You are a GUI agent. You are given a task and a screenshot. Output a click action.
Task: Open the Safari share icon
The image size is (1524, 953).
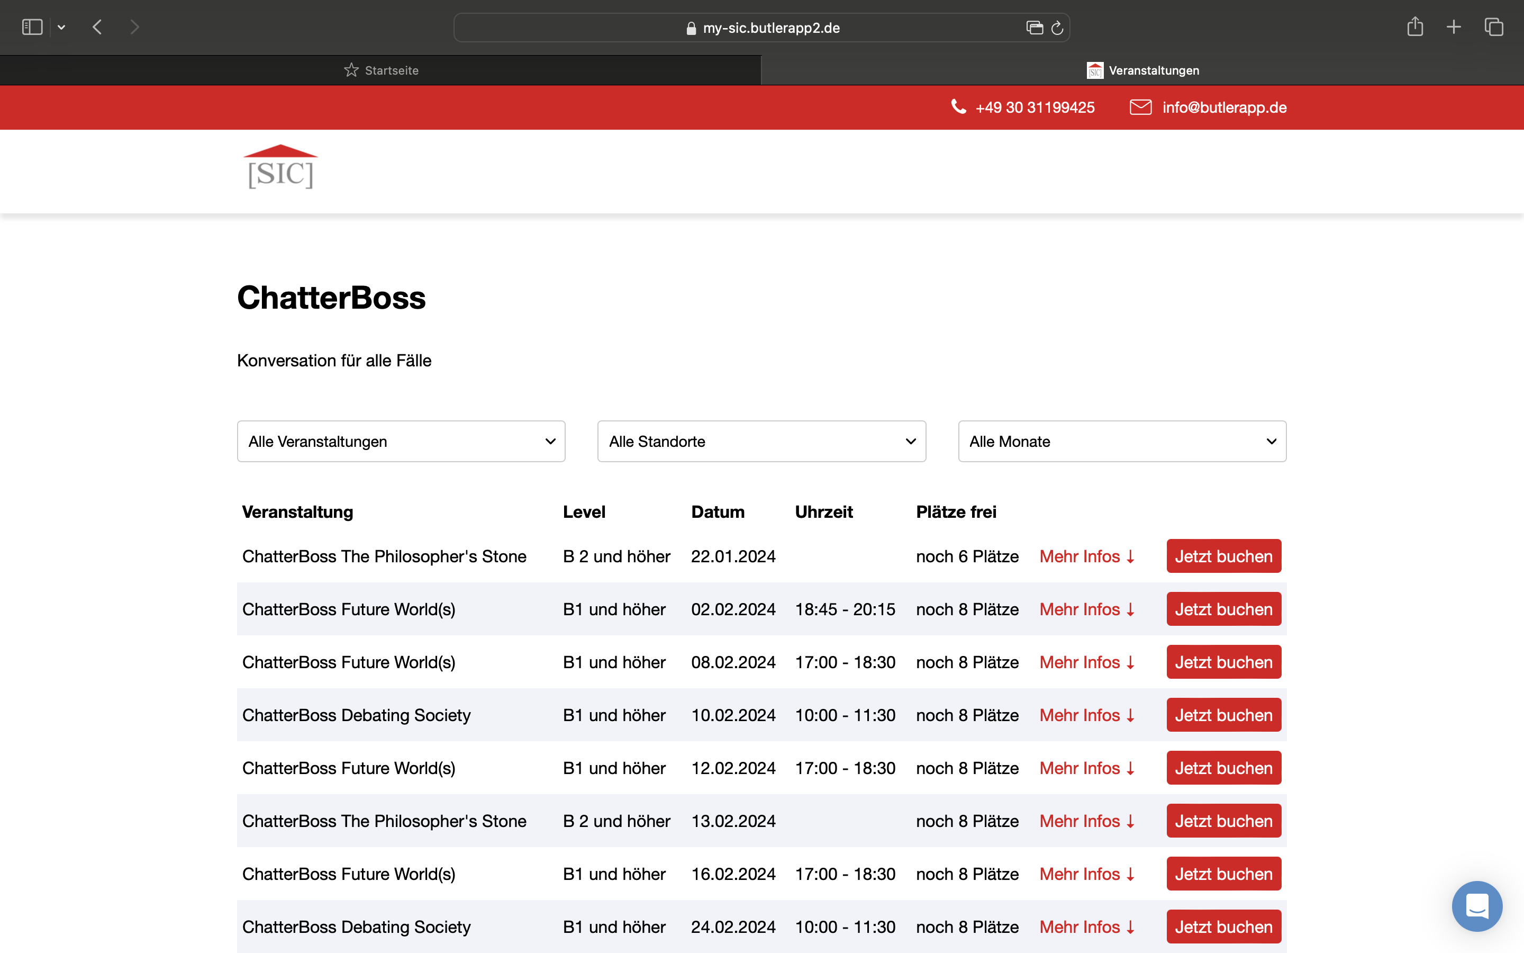click(x=1414, y=27)
